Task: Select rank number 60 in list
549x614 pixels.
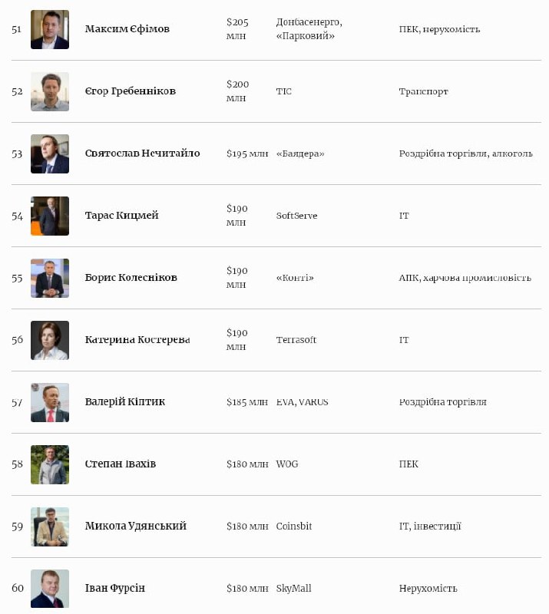Action: (17, 588)
